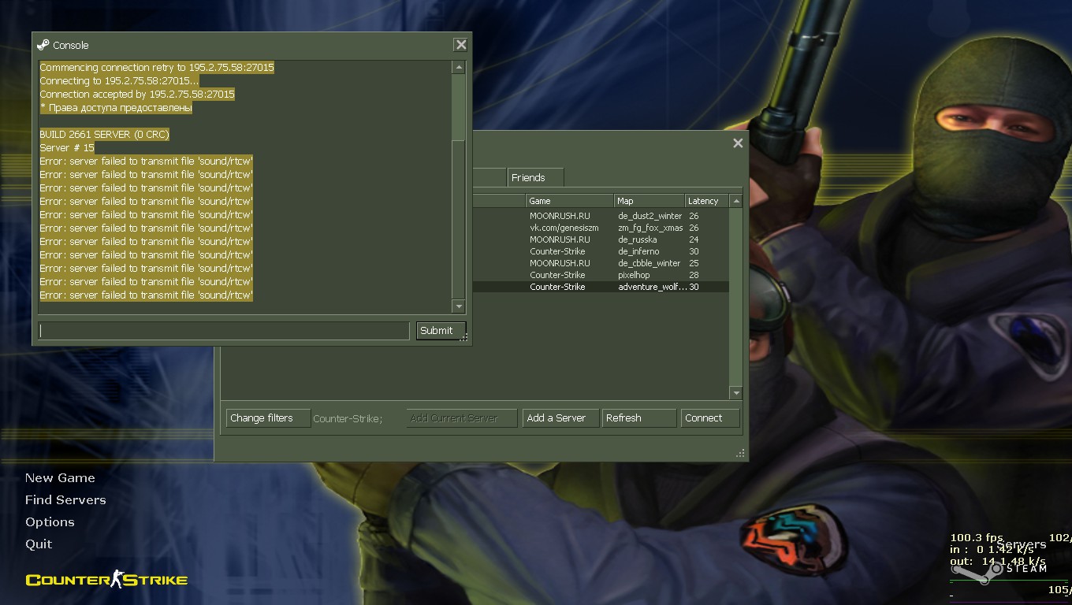Click the console window resize grip
Viewport: 1072px width, 605px height.
point(465,339)
